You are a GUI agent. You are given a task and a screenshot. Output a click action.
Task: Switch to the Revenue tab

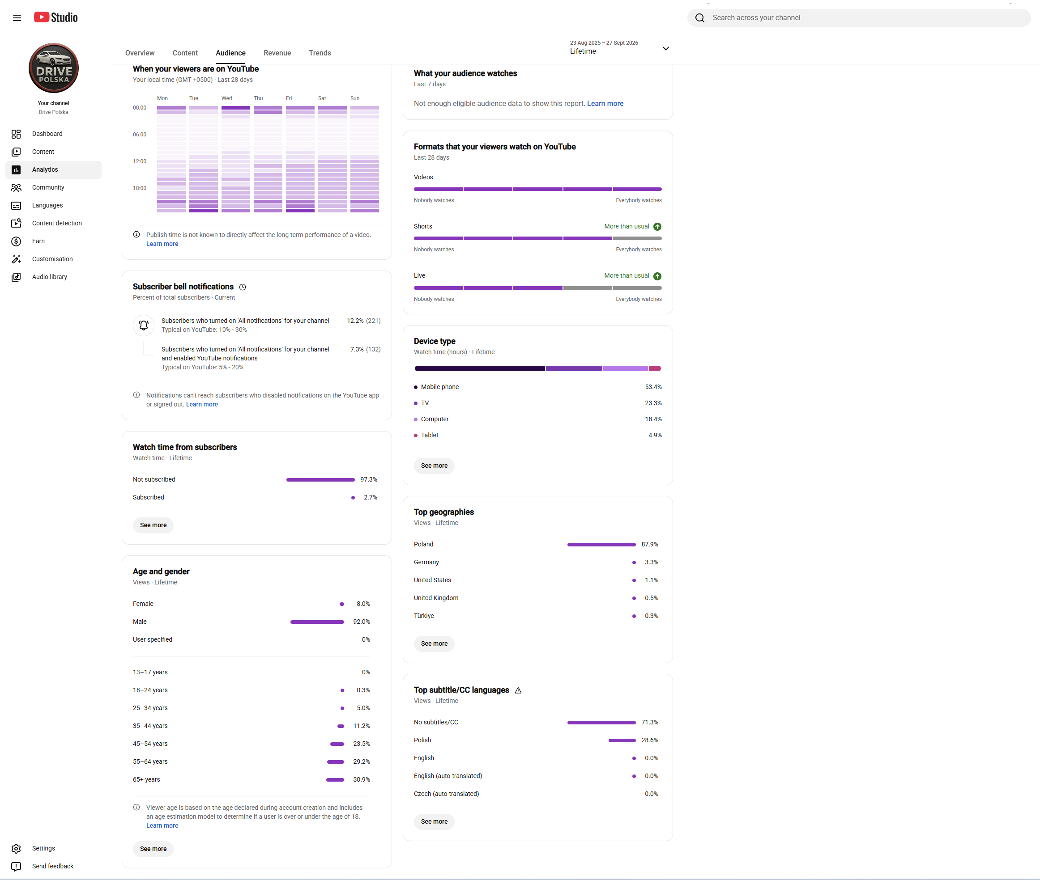(x=277, y=53)
